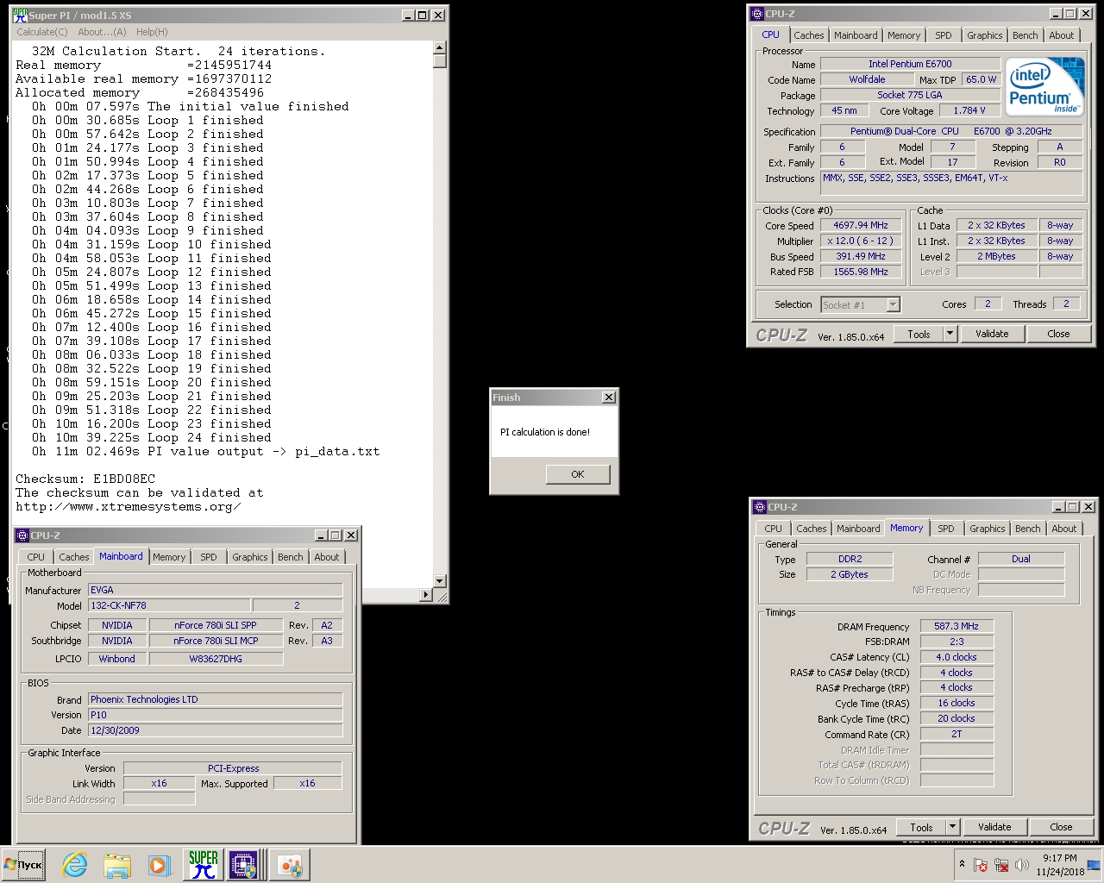Click the Super PI title bar icon
Image resolution: width=1104 pixels, height=883 pixels.
click(21, 15)
